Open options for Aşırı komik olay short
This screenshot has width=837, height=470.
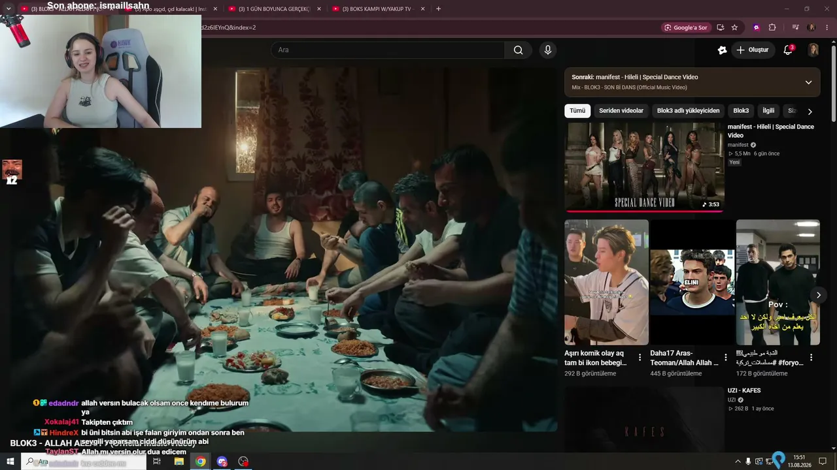pos(640,358)
